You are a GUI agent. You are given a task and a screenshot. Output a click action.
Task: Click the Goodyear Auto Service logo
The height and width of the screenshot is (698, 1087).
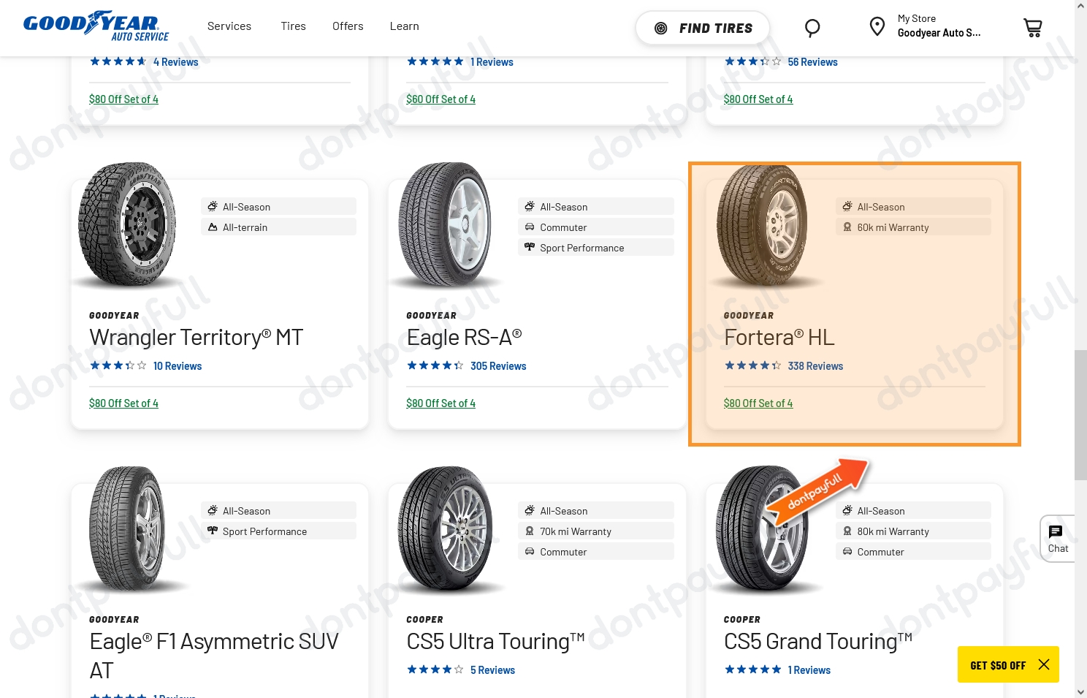point(95,25)
